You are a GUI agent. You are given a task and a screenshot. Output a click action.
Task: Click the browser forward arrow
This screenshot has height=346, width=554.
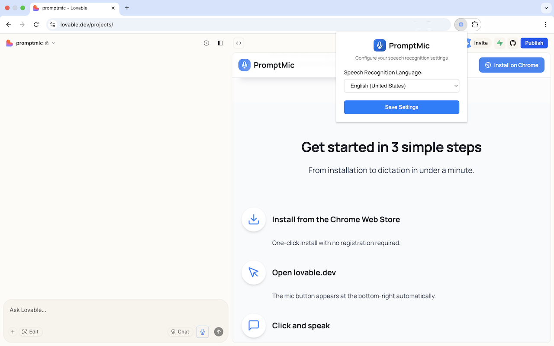click(x=23, y=25)
